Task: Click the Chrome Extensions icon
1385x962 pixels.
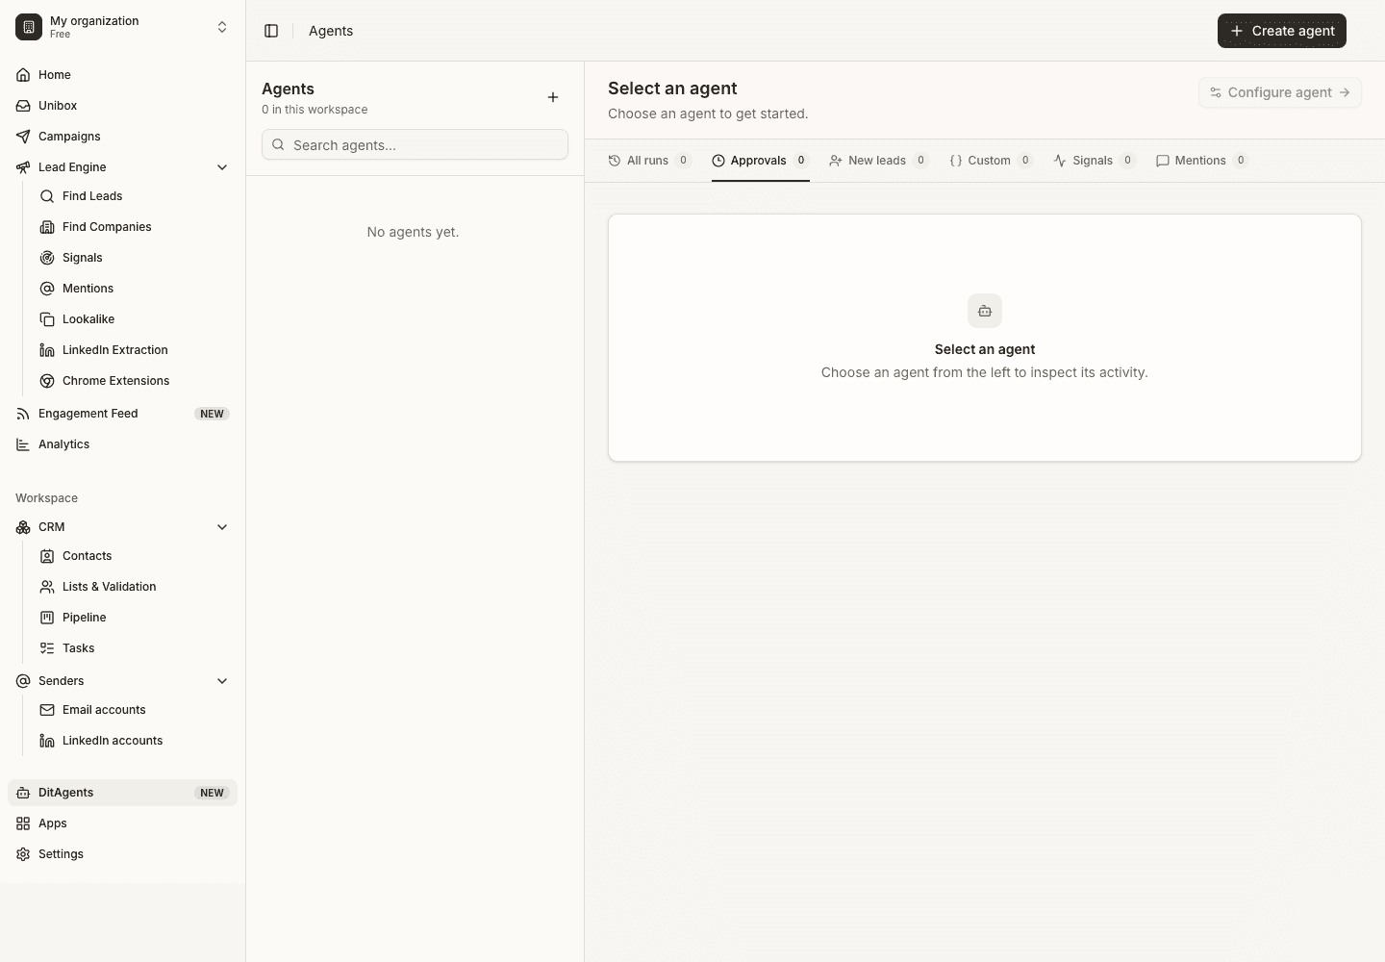Action: coord(47,381)
